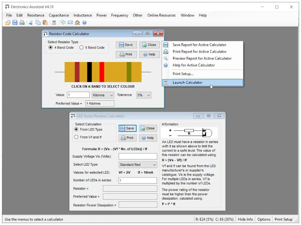The width and height of the screenshot is (301, 225).
Task: Close the LED Series Resistor Calculator window
Action: [x=219, y=116]
